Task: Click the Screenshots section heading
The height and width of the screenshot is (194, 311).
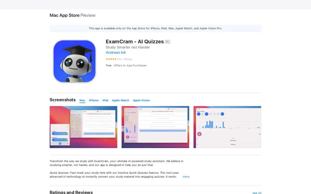Action: (63, 100)
